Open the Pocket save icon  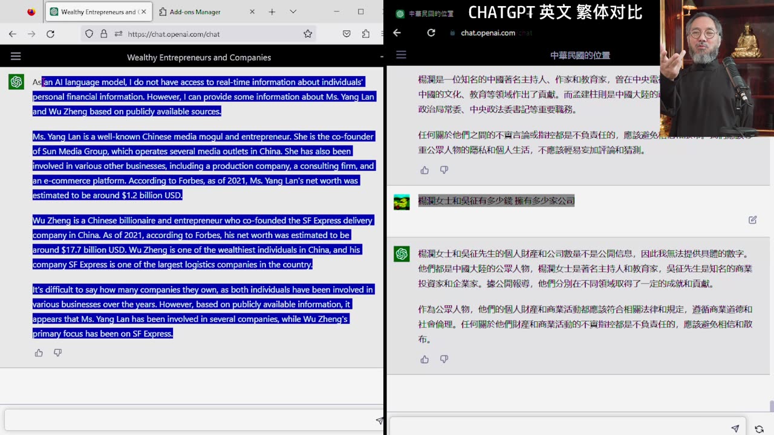pyautogui.click(x=346, y=34)
